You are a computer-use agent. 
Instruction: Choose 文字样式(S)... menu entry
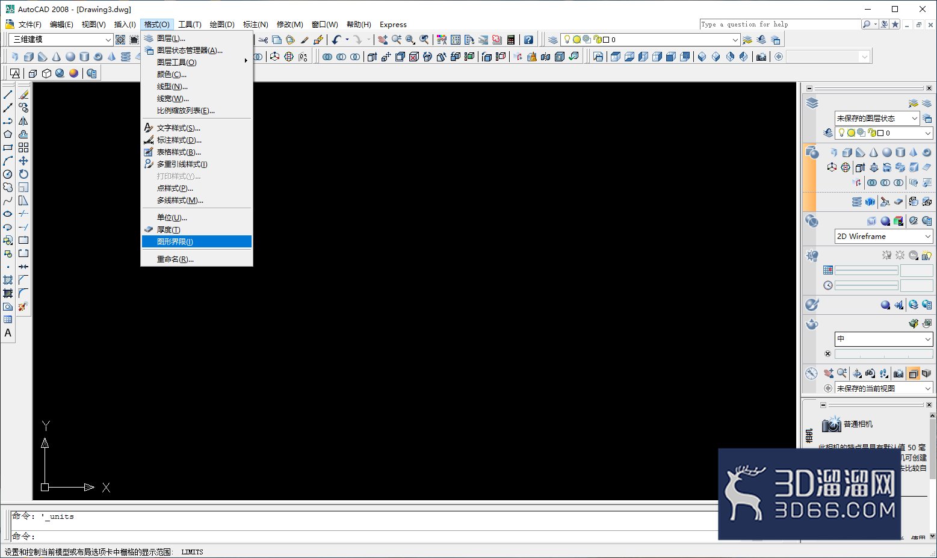click(197, 128)
